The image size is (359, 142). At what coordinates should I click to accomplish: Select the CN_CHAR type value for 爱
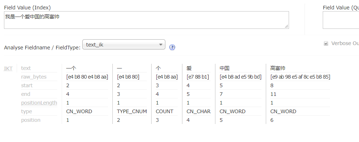point(198,111)
